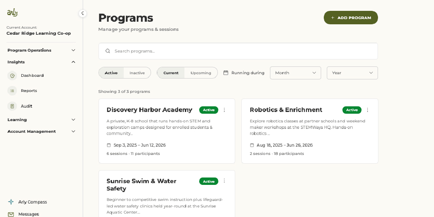Viewport: 434px width, 217px height.
Task: Select the Upcoming filter toggle
Action: [x=201, y=73]
